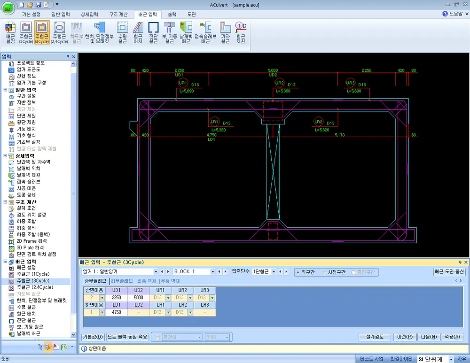The height and width of the screenshot is (363, 470).
Task: Click the 전단 철근 ribbon icon
Action: (154, 33)
